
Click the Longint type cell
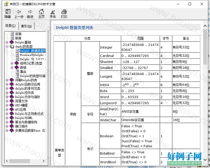(x=110, y=76)
